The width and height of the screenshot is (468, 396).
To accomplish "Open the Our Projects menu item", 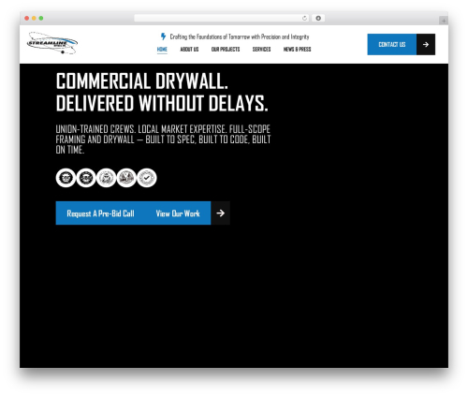I will pos(226,50).
